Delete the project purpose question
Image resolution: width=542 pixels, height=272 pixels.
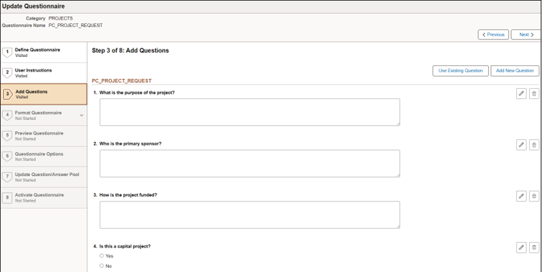tap(534, 93)
